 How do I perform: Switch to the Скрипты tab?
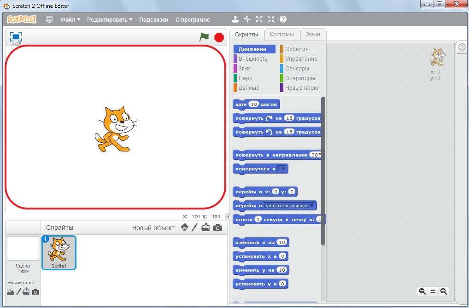click(x=246, y=35)
